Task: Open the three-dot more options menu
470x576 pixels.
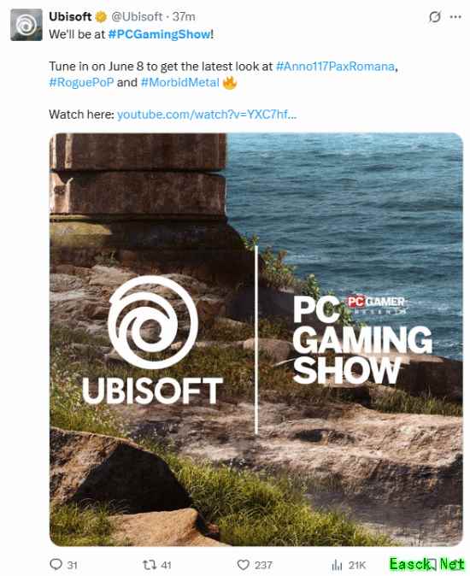Action: pyautogui.click(x=455, y=17)
